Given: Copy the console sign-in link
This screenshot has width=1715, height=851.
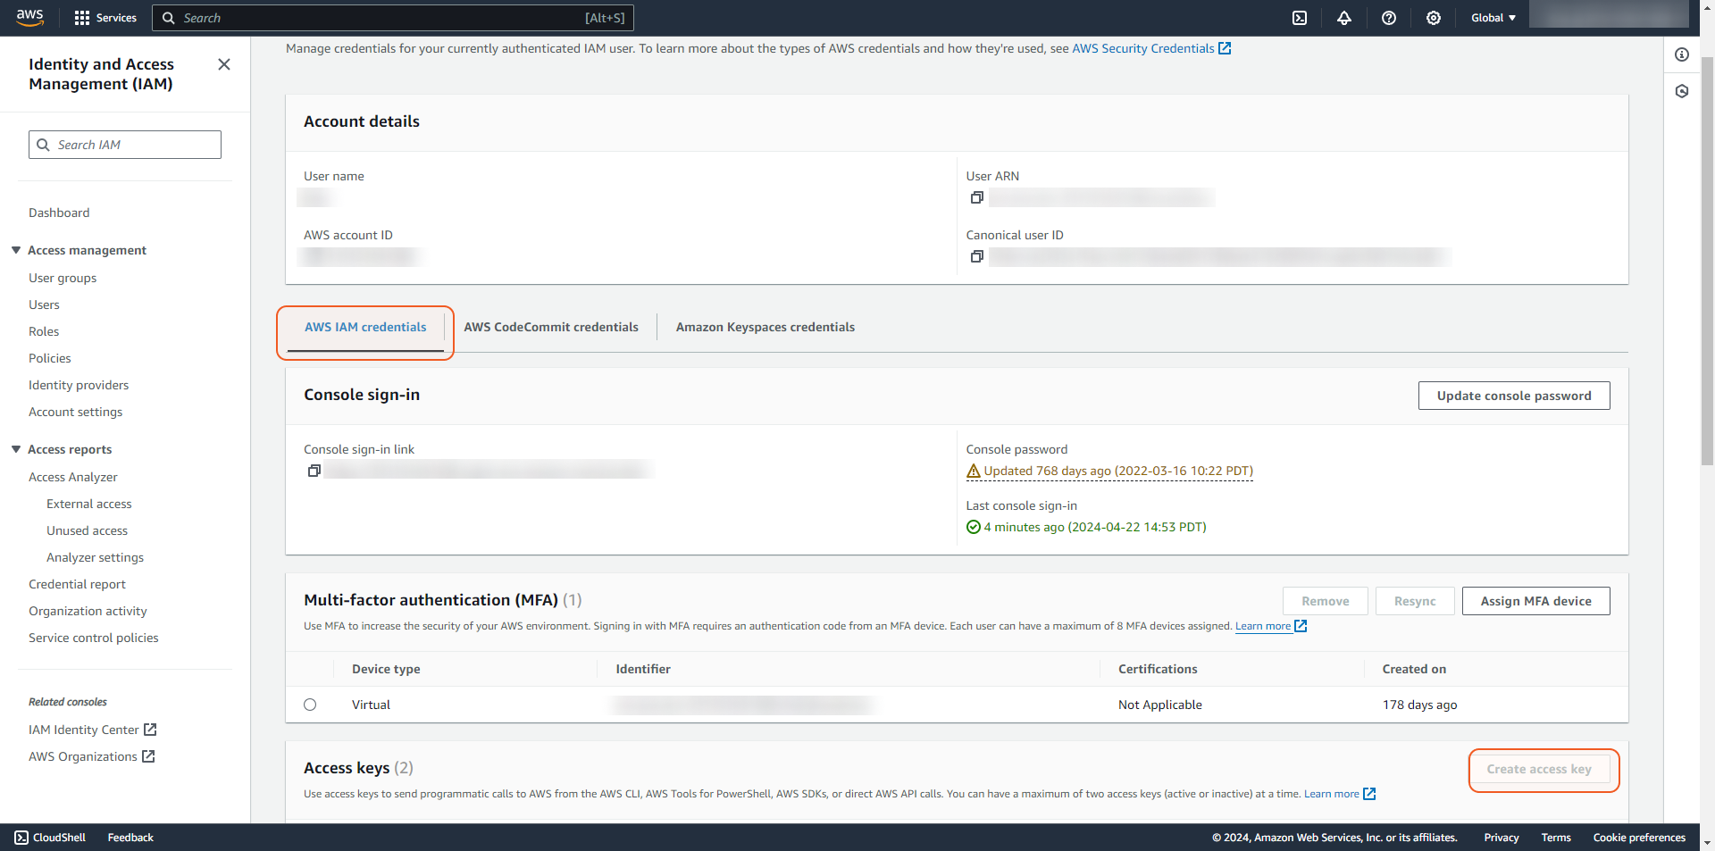Looking at the screenshot, I should click(x=314, y=471).
